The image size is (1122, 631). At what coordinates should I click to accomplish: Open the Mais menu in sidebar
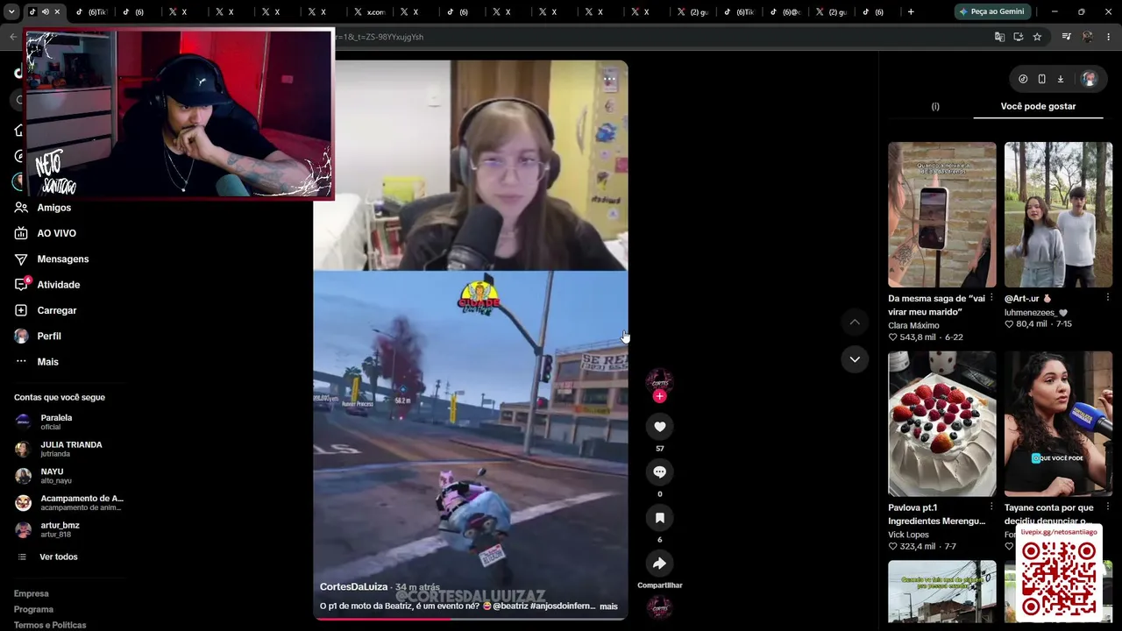(36, 362)
